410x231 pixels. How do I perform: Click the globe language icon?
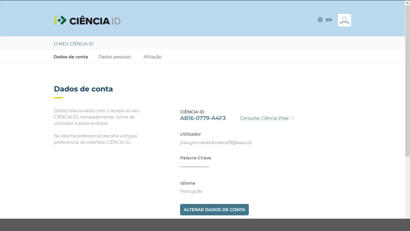[320, 20]
